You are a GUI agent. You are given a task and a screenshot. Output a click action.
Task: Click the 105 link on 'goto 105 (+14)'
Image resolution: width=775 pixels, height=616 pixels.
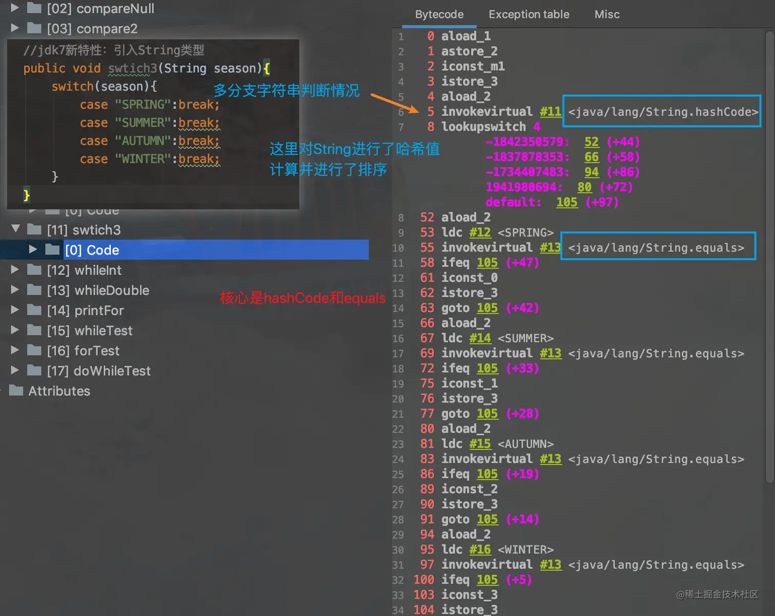pyautogui.click(x=487, y=519)
